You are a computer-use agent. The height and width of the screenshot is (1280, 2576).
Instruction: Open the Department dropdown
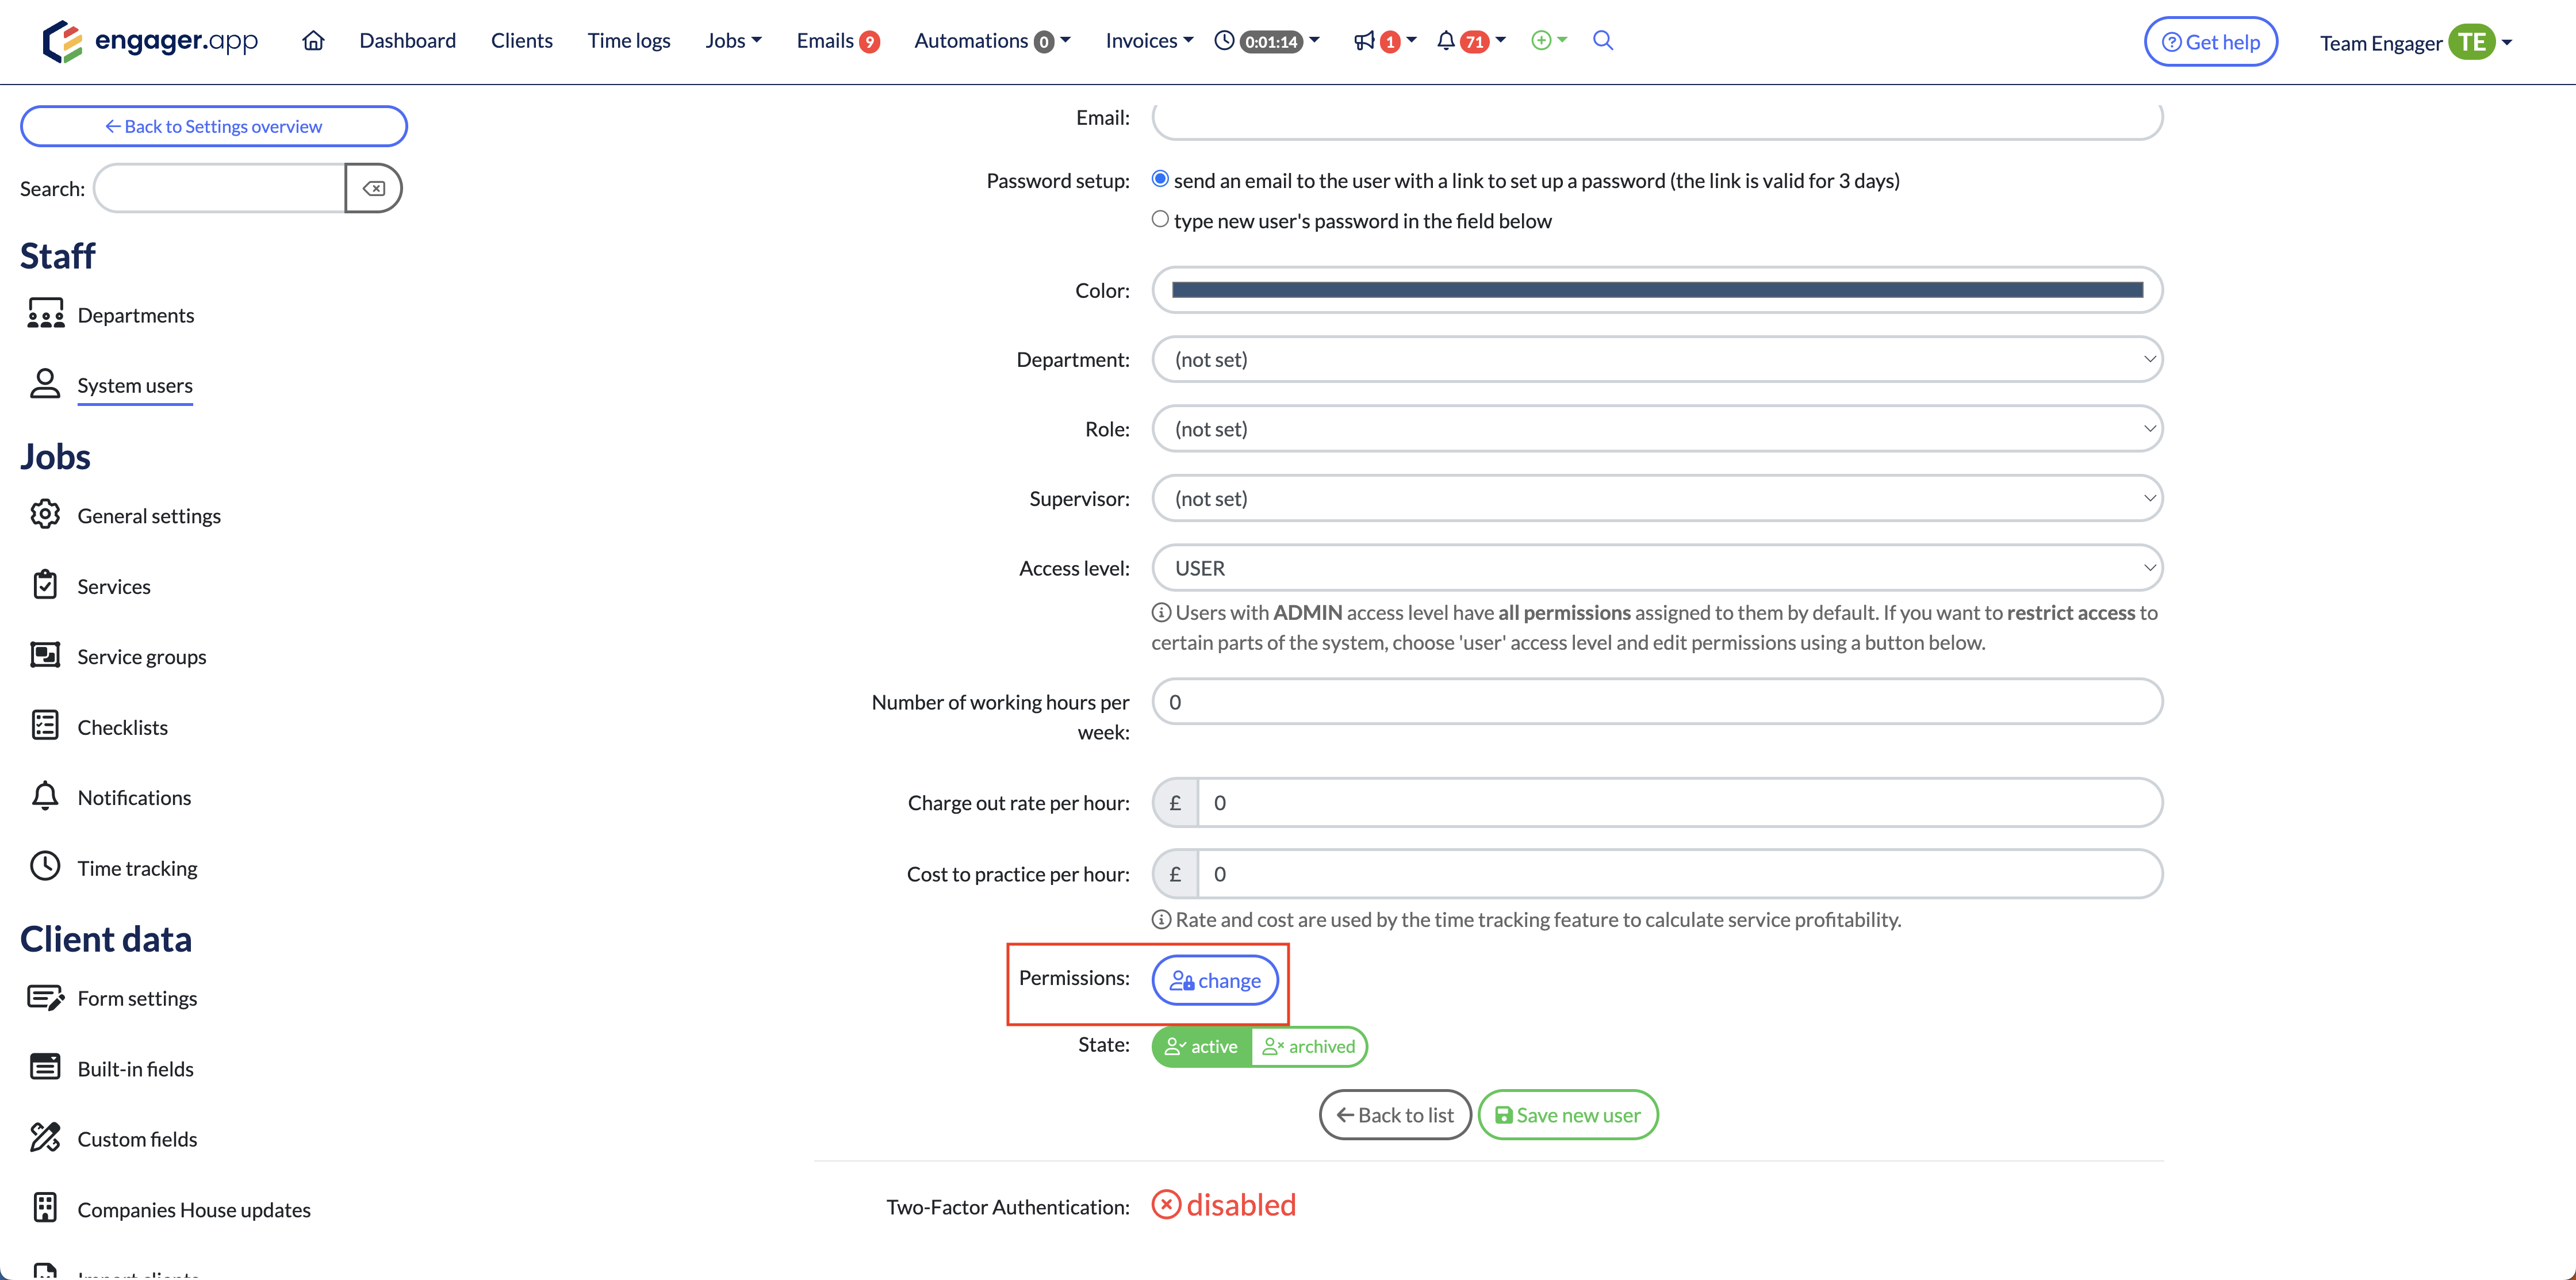pyautogui.click(x=1656, y=359)
